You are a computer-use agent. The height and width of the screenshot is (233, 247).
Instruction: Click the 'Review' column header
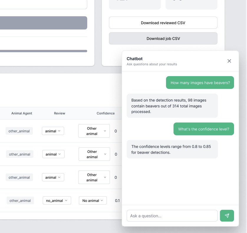pyautogui.click(x=59, y=113)
